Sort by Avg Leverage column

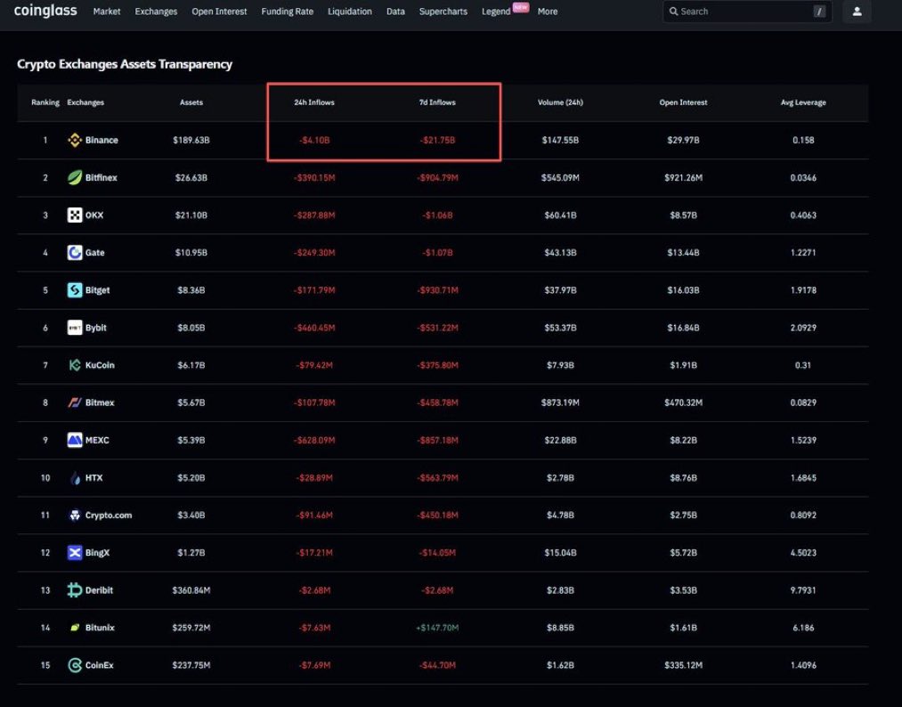tap(803, 102)
